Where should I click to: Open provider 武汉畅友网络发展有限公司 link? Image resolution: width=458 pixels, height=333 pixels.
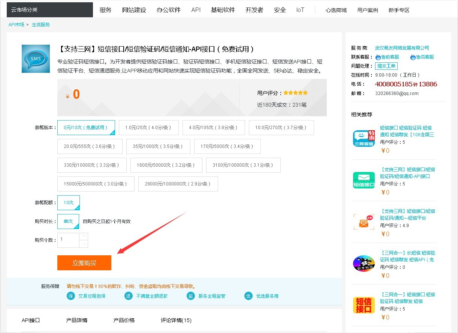[x=402, y=48]
